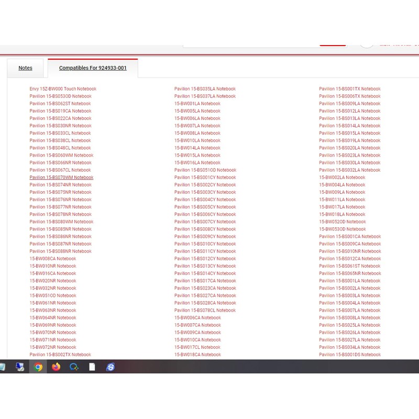Click the Pavilion 15-BS035LA Notebook link
Viewport: 419px width, 419px height.
205,89
